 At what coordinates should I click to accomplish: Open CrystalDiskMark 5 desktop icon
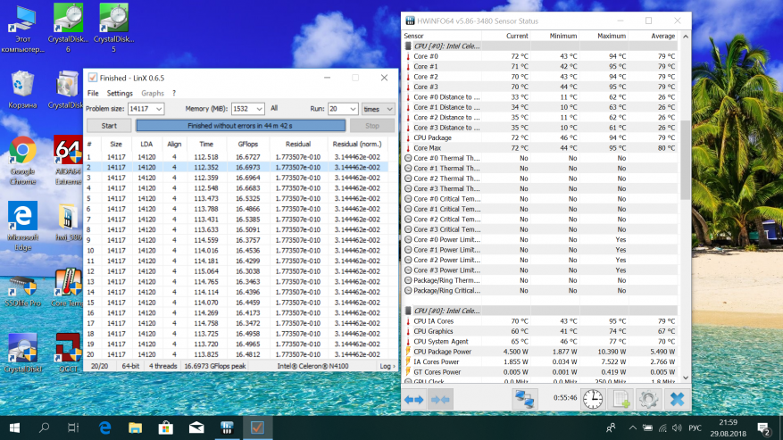click(x=113, y=28)
